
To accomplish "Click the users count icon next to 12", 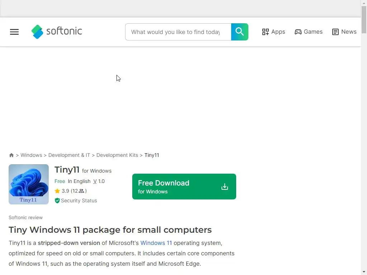I will (81, 191).
